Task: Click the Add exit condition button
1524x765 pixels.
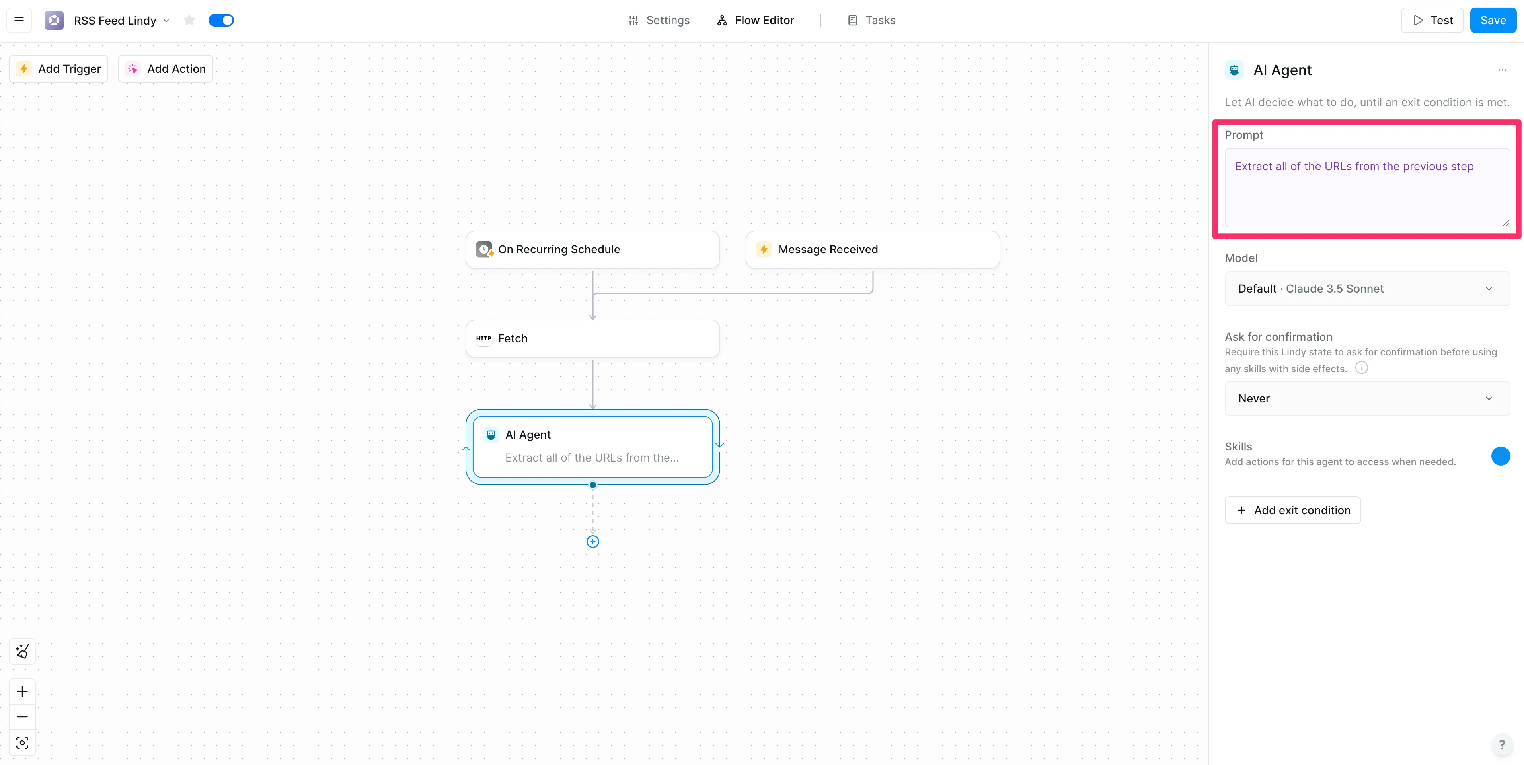Action: [x=1292, y=510]
